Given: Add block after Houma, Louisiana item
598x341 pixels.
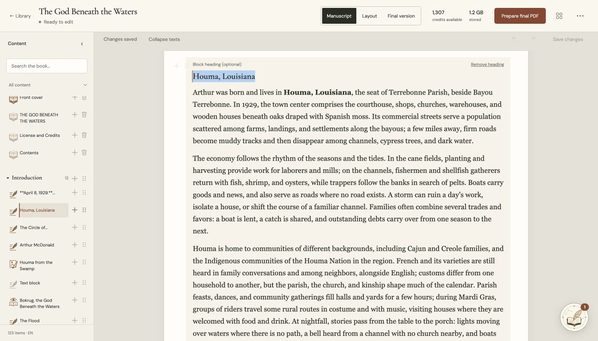Looking at the screenshot, I should 74,210.
